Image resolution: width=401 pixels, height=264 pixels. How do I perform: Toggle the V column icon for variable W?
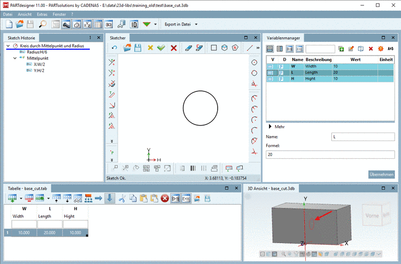pos(271,66)
